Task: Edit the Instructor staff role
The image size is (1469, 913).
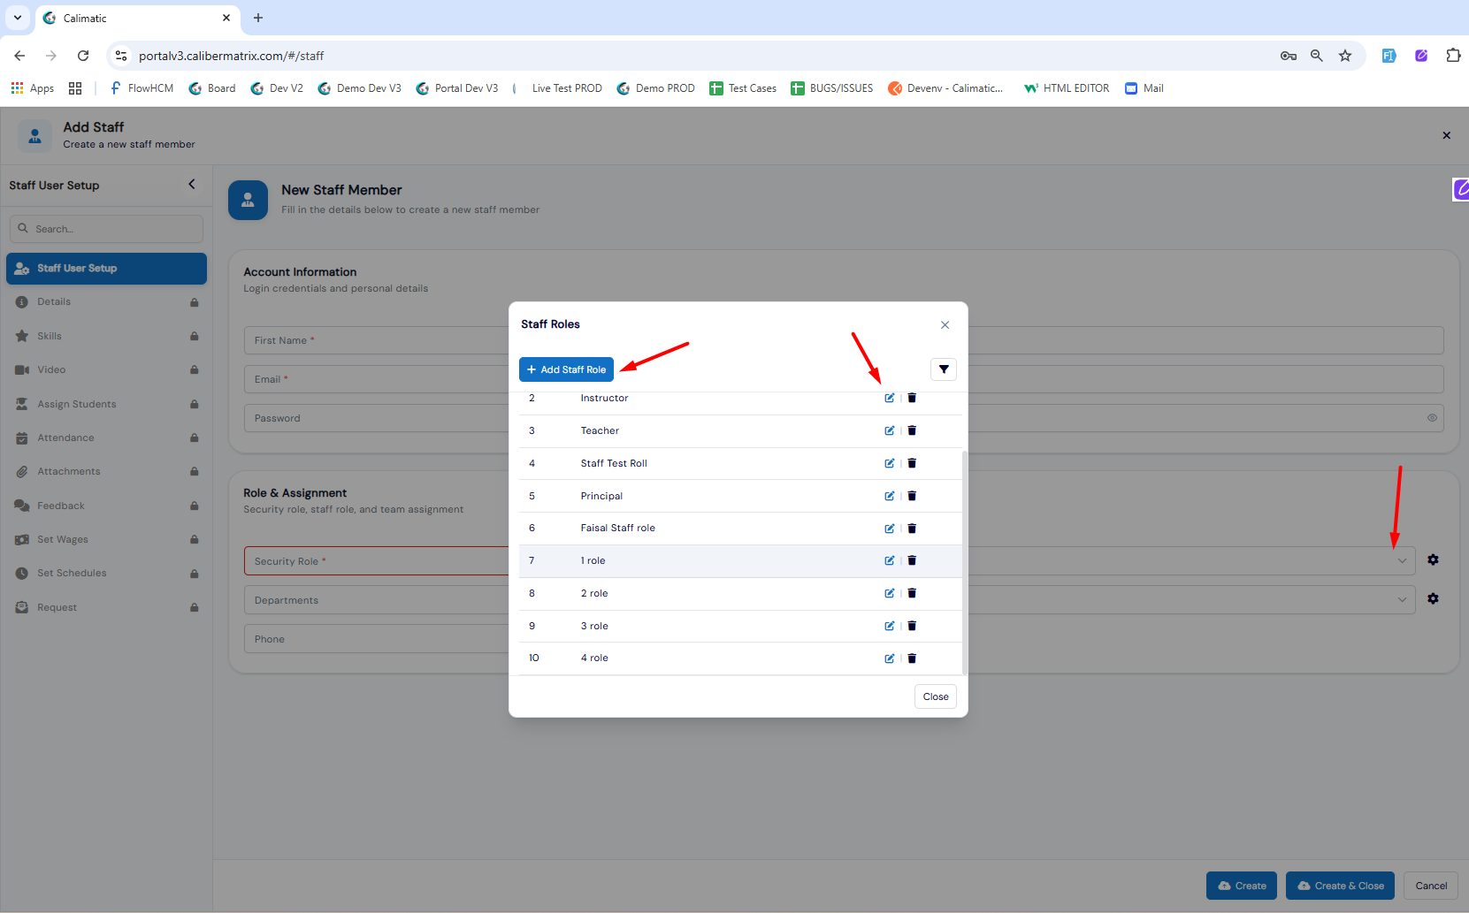Action: coord(889,398)
